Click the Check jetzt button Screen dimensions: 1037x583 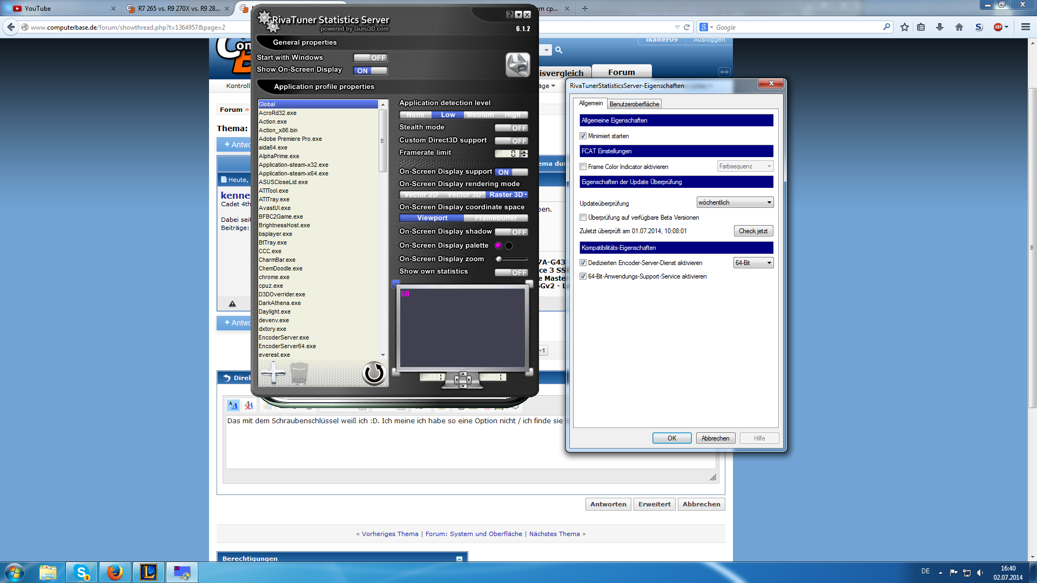pyautogui.click(x=753, y=231)
